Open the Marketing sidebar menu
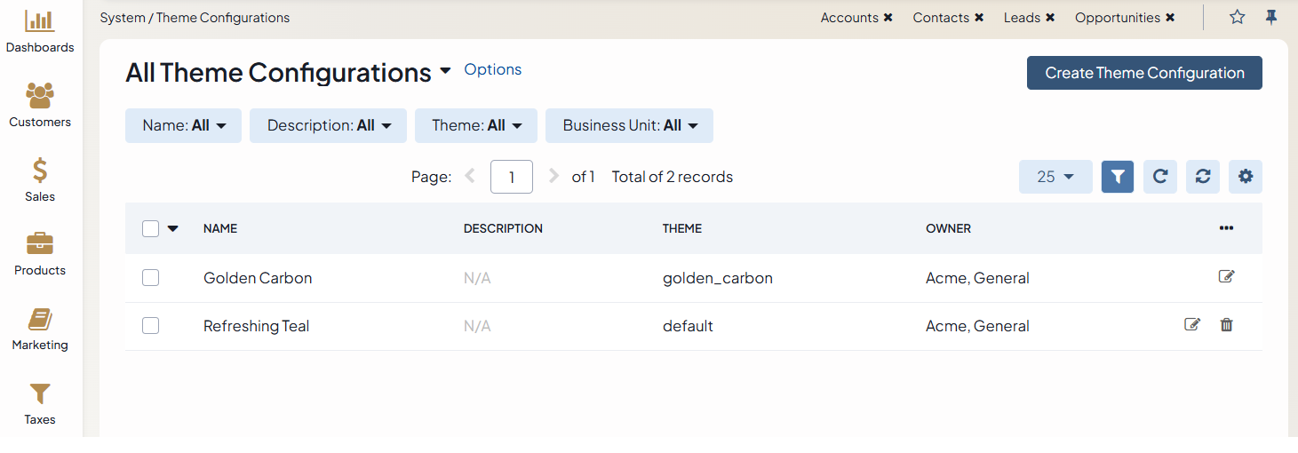1298x453 pixels. tap(40, 328)
